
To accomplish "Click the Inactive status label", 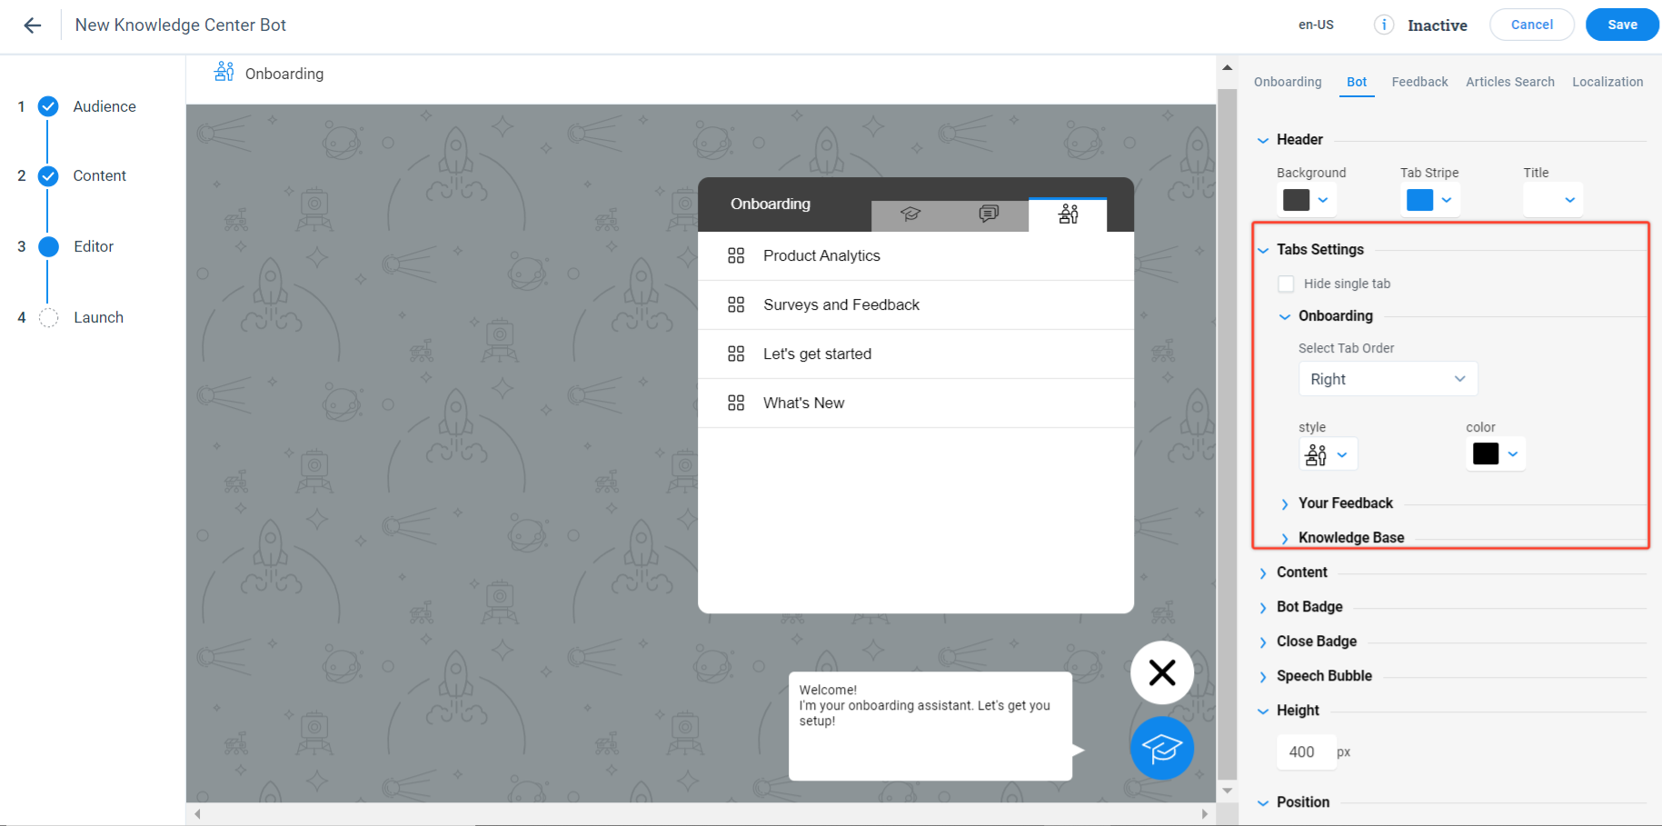I will pos(1438,25).
